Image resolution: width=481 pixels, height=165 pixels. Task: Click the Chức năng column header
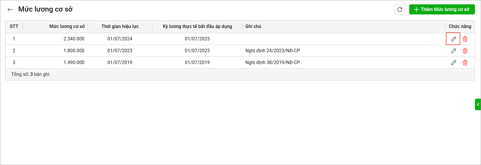pyautogui.click(x=460, y=27)
